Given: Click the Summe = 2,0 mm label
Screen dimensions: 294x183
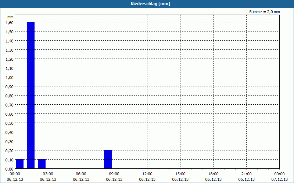Looking at the screenshot, I should coord(264,12).
